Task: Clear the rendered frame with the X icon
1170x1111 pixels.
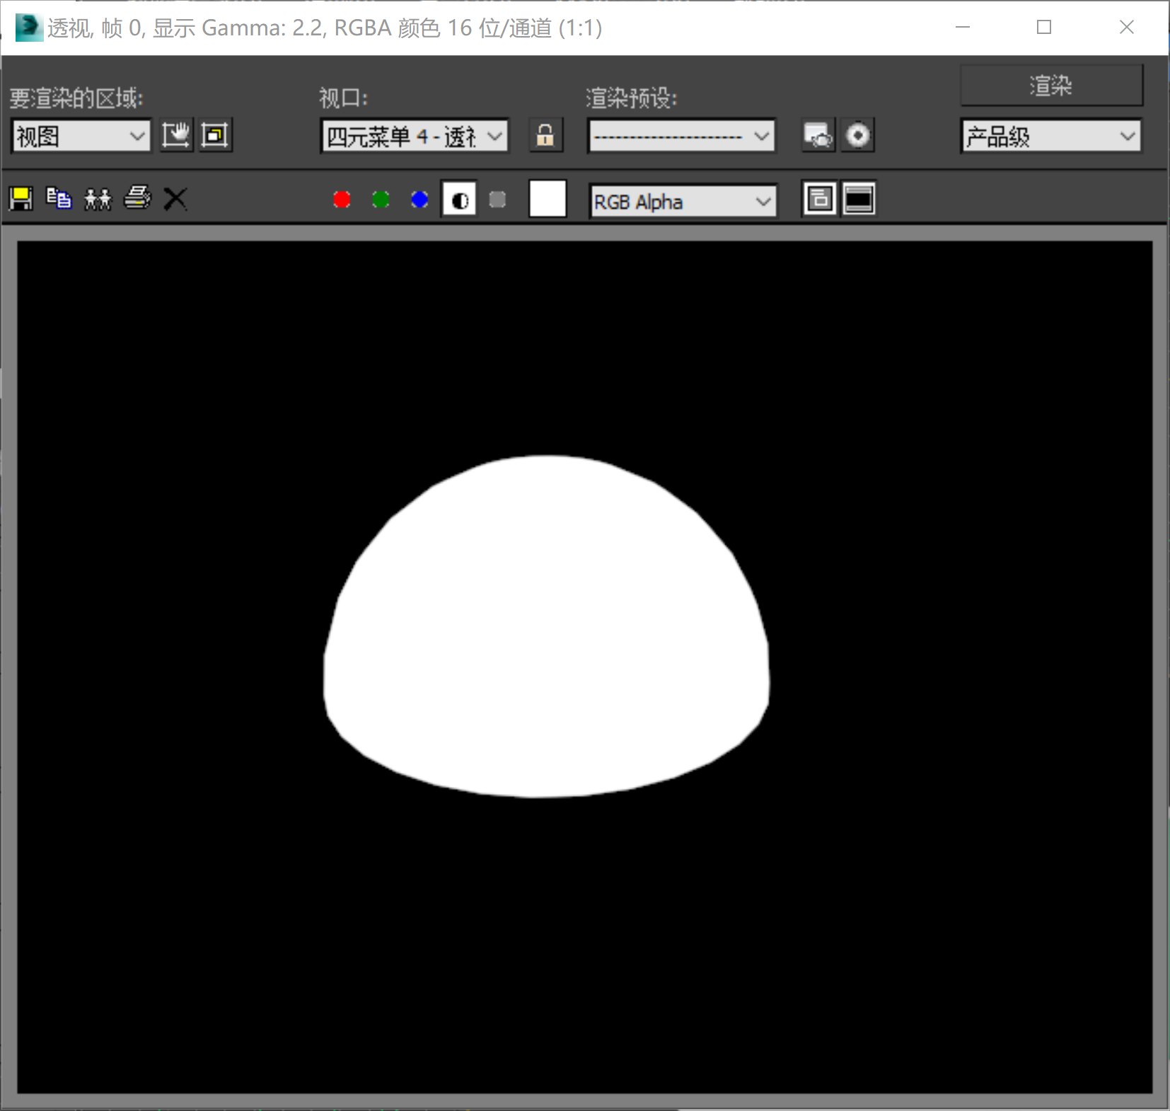Action: (x=175, y=199)
